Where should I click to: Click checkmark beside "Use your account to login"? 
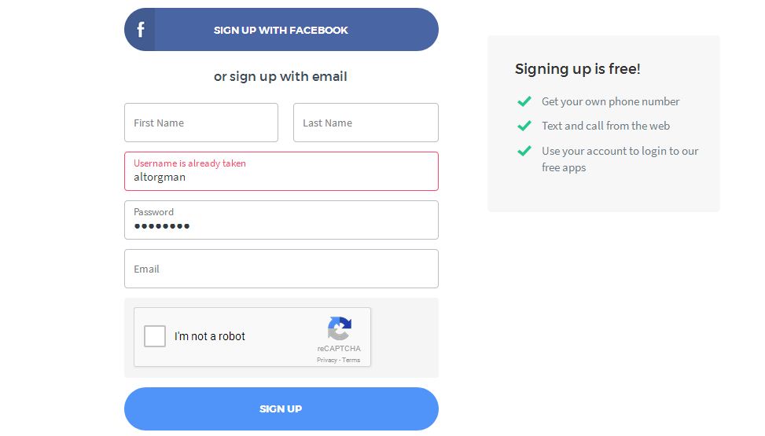pos(524,151)
